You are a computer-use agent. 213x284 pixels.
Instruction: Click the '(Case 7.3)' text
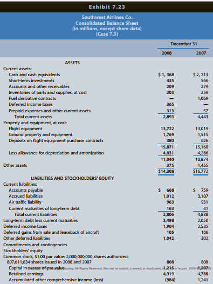click(107, 34)
